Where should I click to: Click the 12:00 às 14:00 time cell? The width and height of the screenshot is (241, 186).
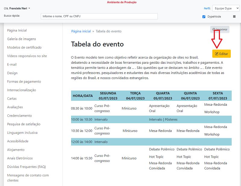point(82,142)
